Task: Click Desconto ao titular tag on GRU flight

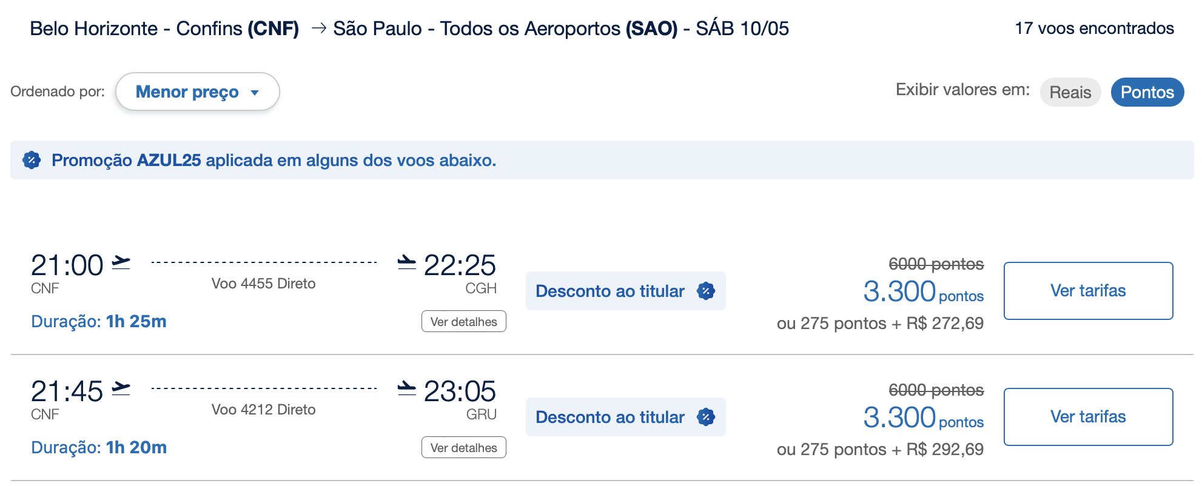Action: (626, 417)
